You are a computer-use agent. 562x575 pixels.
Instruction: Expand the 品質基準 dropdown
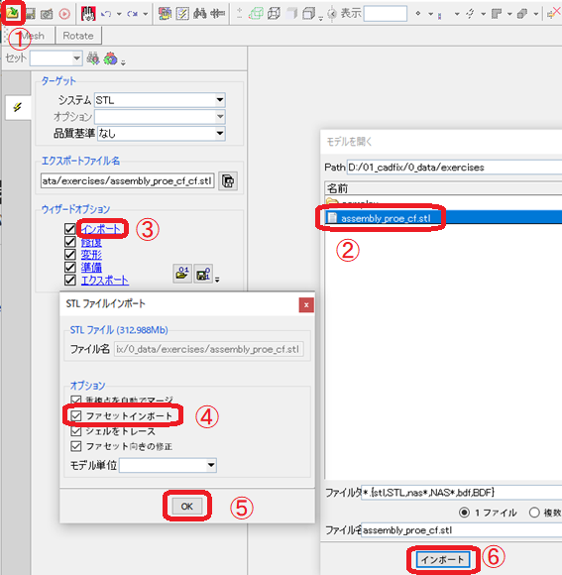pyautogui.click(x=162, y=134)
